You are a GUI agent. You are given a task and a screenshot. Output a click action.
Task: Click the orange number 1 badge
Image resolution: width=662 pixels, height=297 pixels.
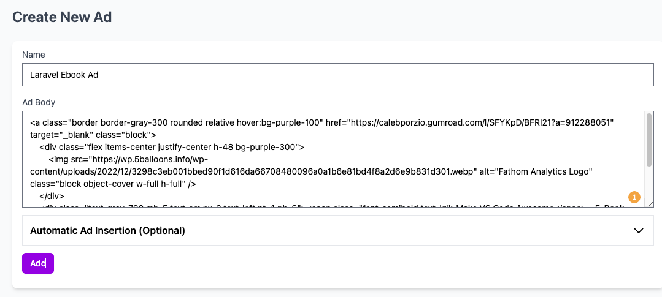[x=634, y=197]
